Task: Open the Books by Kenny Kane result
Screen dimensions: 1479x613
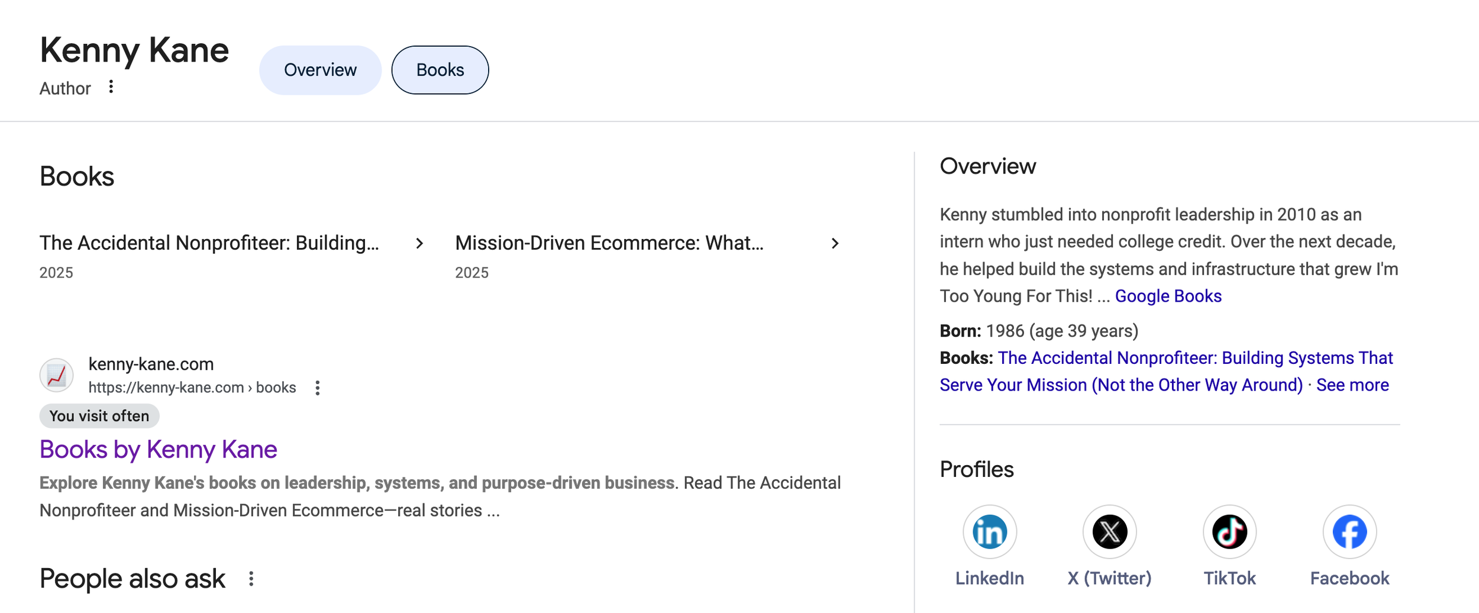Action: (x=158, y=450)
